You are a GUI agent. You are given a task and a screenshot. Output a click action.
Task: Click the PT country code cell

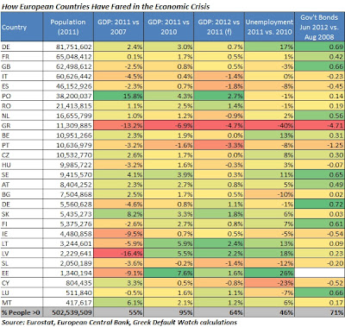point(22,145)
